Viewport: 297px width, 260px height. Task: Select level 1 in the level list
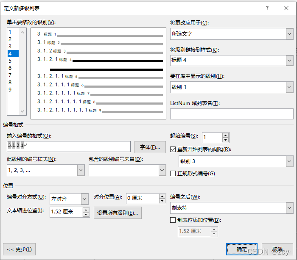(x=13, y=32)
